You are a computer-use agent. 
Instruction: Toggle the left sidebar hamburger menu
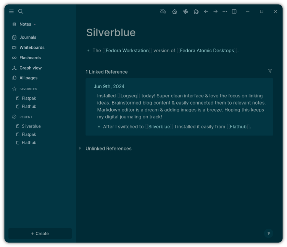click(11, 11)
